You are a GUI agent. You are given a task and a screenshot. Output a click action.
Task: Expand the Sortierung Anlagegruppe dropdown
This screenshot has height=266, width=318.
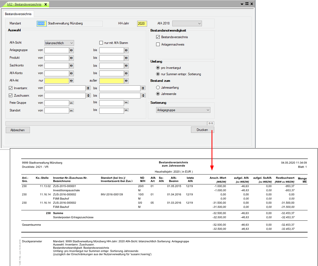click(183, 110)
